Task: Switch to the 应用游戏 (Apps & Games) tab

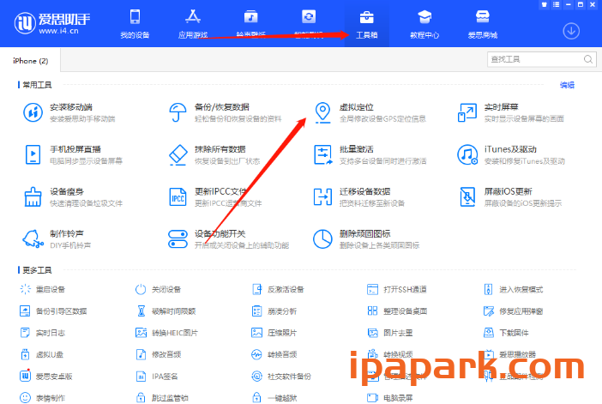Action: point(193,24)
